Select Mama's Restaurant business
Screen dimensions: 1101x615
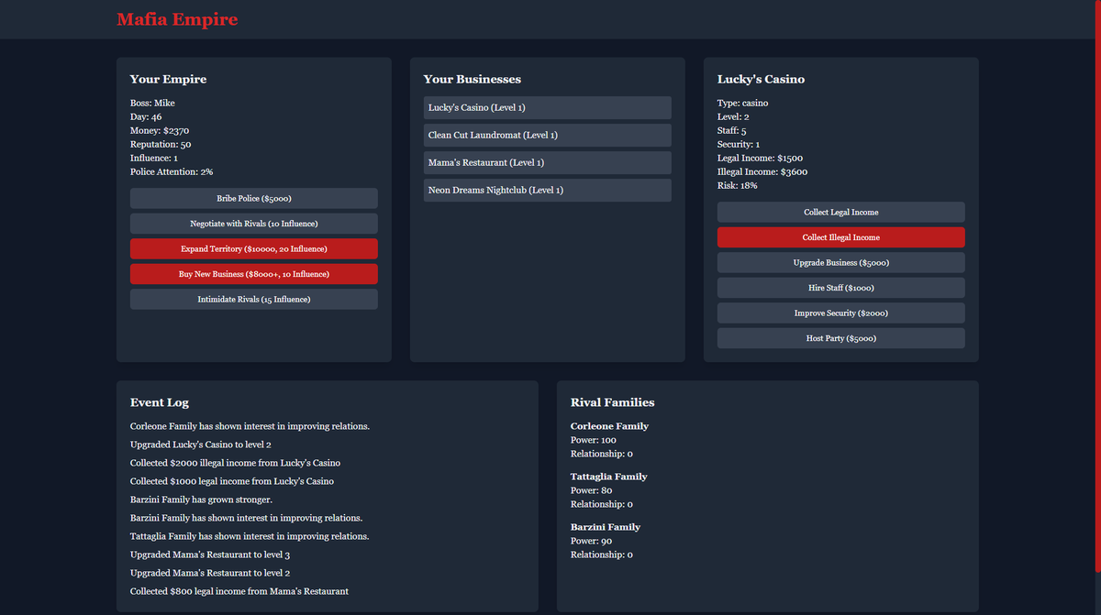point(547,162)
